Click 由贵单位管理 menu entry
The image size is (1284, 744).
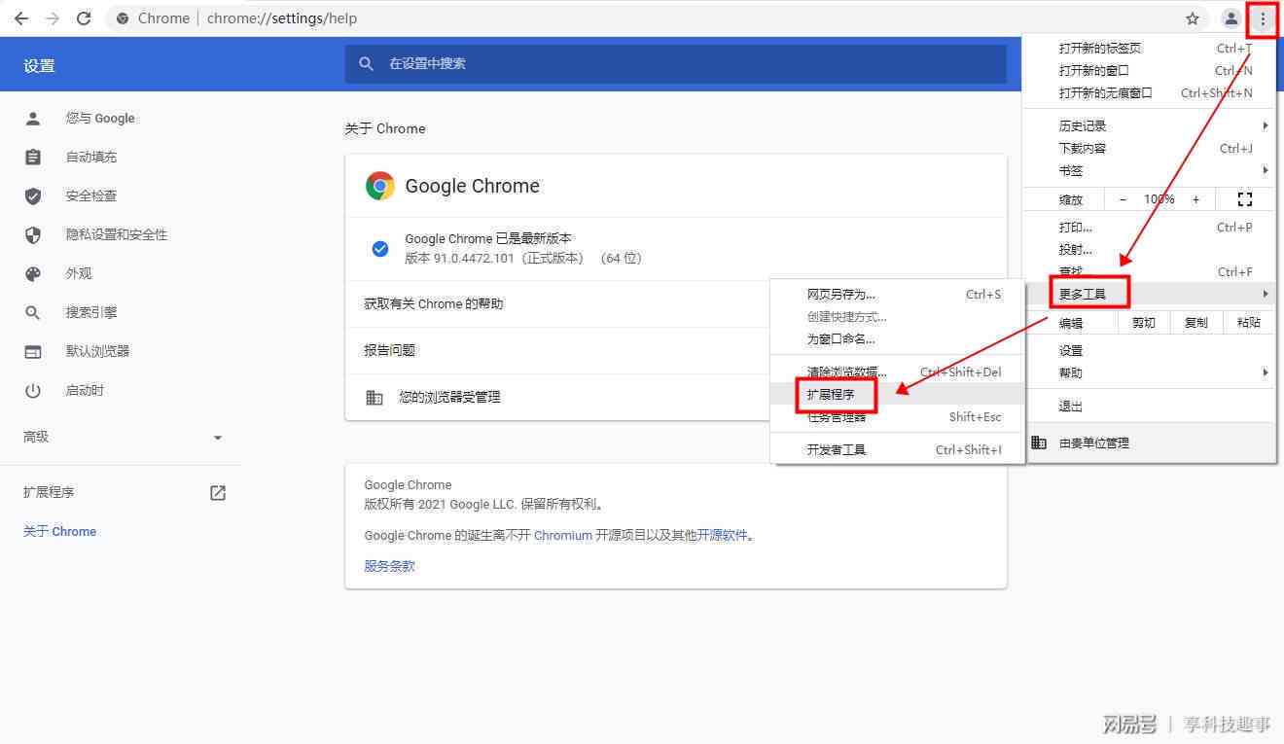pos(1149,443)
